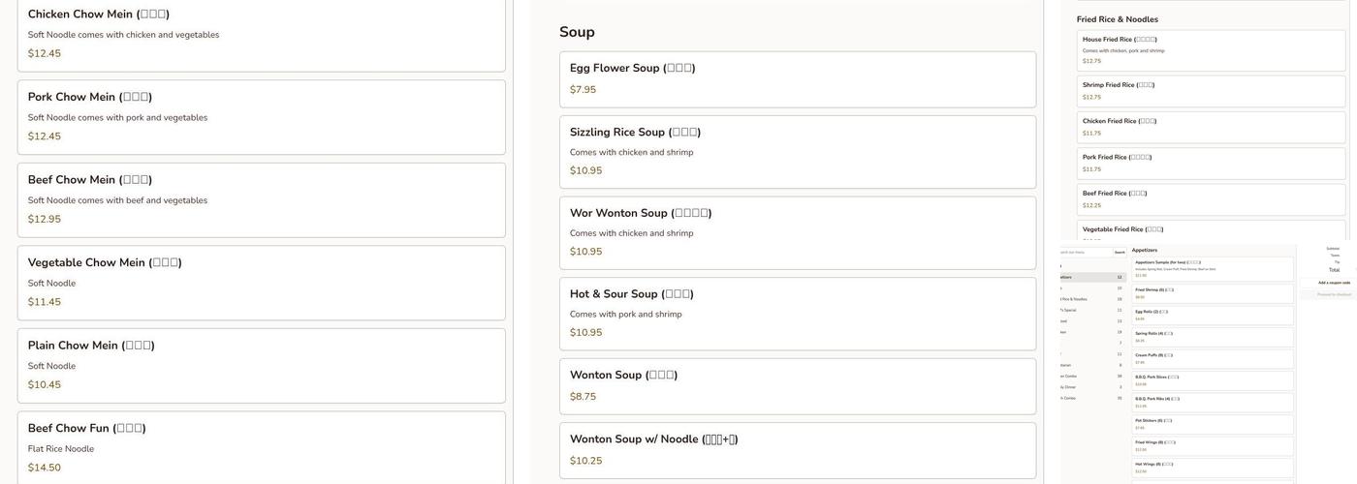Open the Hot & Sour Soup item
This screenshot has width=1357, height=484.
click(x=797, y=314)
